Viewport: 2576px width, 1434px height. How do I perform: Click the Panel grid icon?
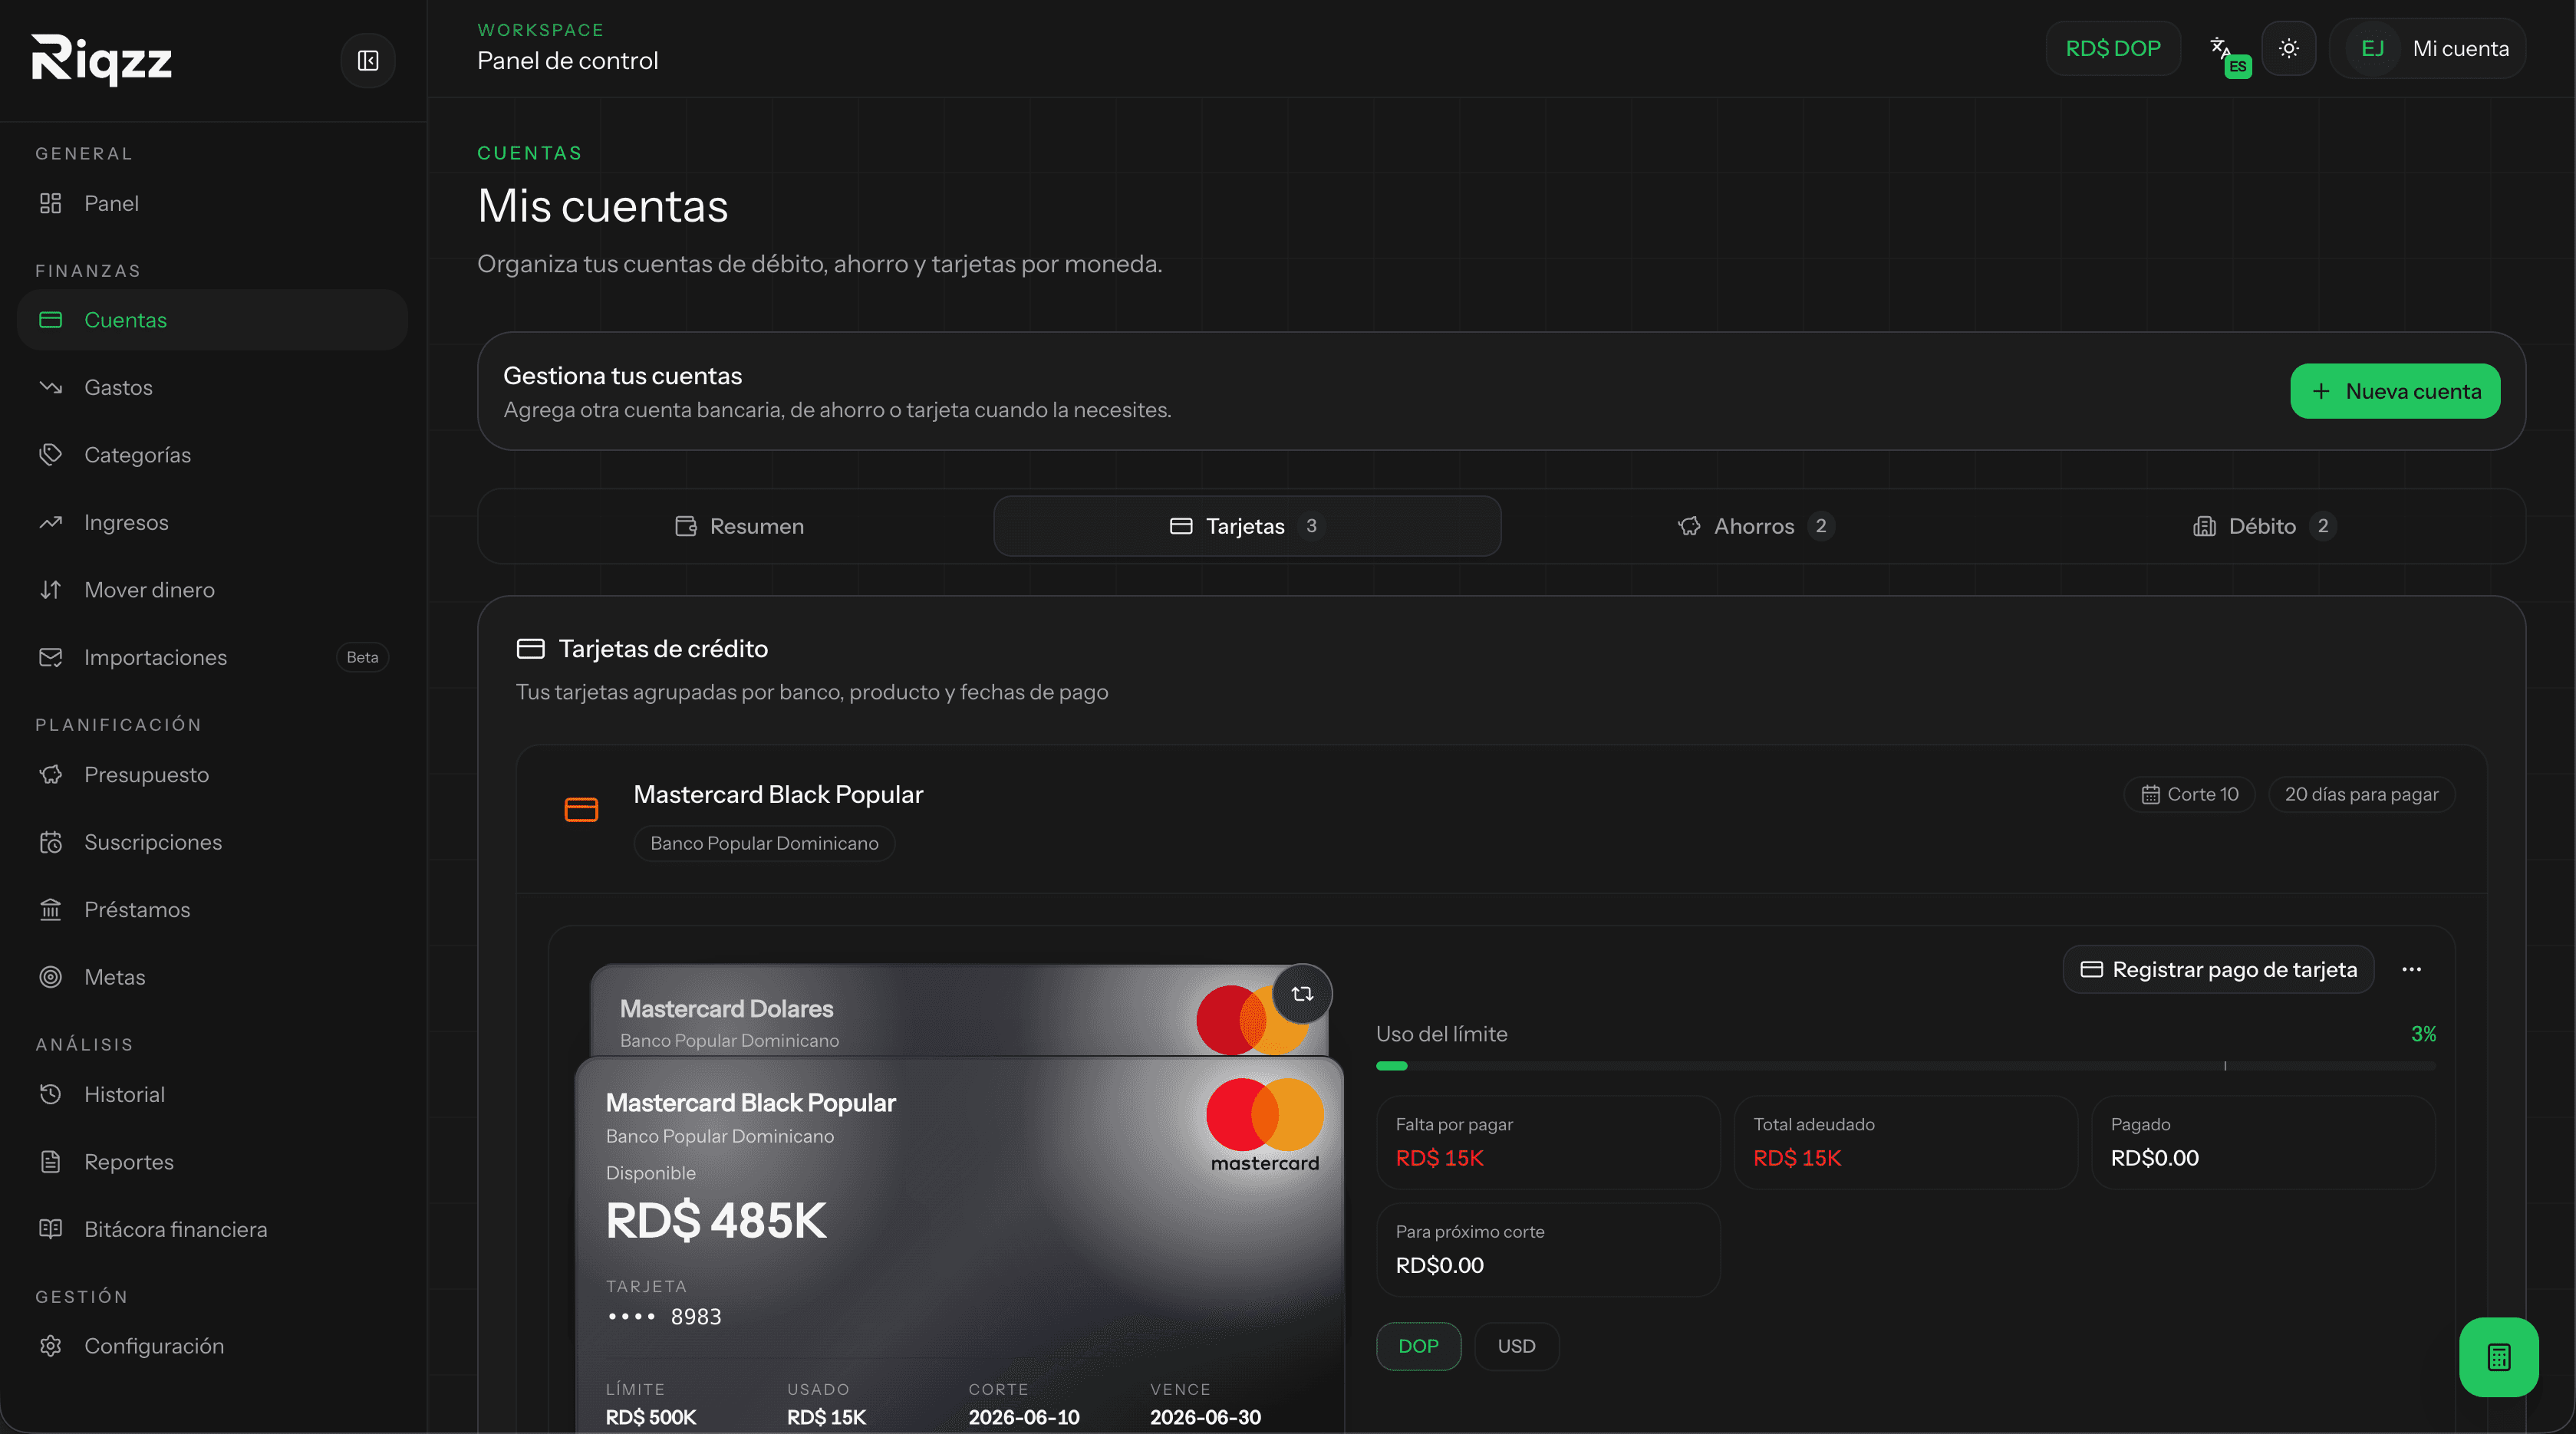51,203
